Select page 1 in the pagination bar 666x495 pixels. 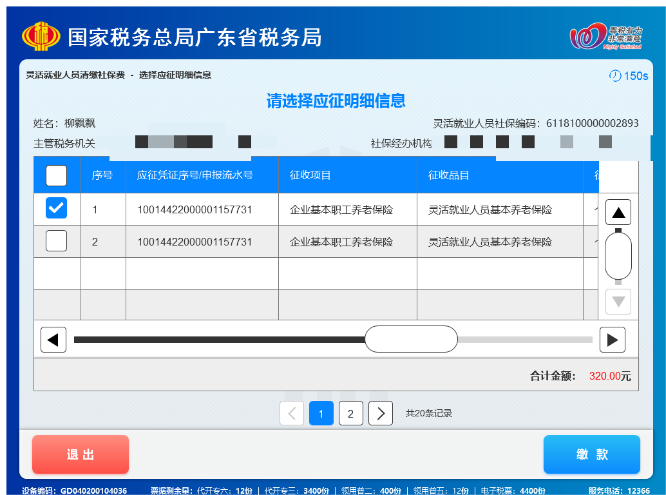(321, 413)
